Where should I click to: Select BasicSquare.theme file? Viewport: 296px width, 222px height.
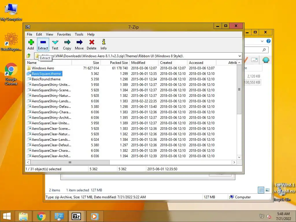click(46, 74)
